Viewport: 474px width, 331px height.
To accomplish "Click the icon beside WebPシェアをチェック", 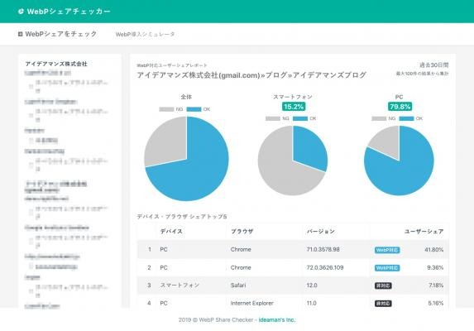I will [x=20, y=34].
